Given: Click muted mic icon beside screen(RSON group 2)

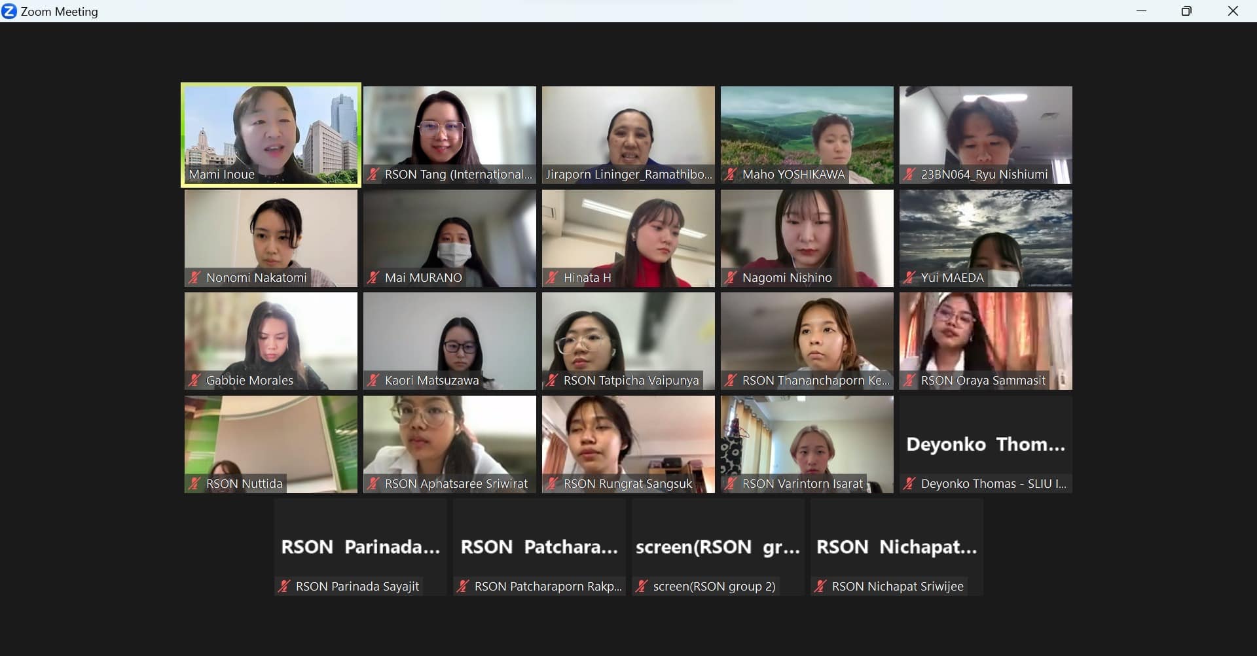Looking at the screenshot, I should (642, 587).
